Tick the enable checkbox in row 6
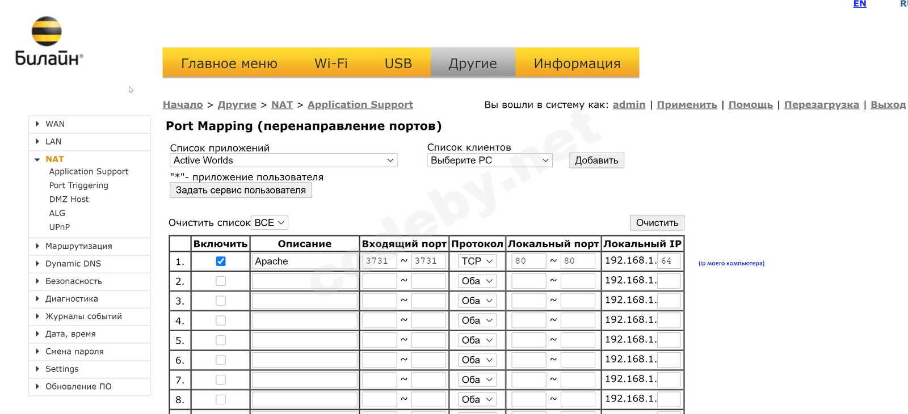908x414 pixels. point(221,360)
